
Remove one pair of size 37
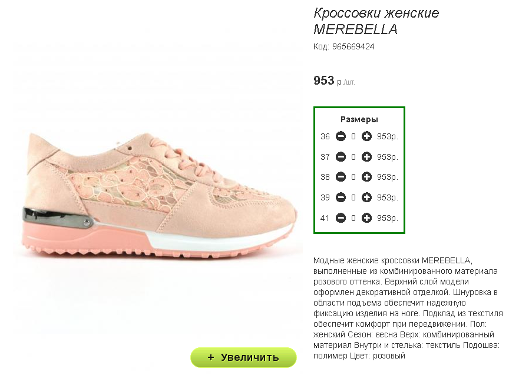pos(341,157)
